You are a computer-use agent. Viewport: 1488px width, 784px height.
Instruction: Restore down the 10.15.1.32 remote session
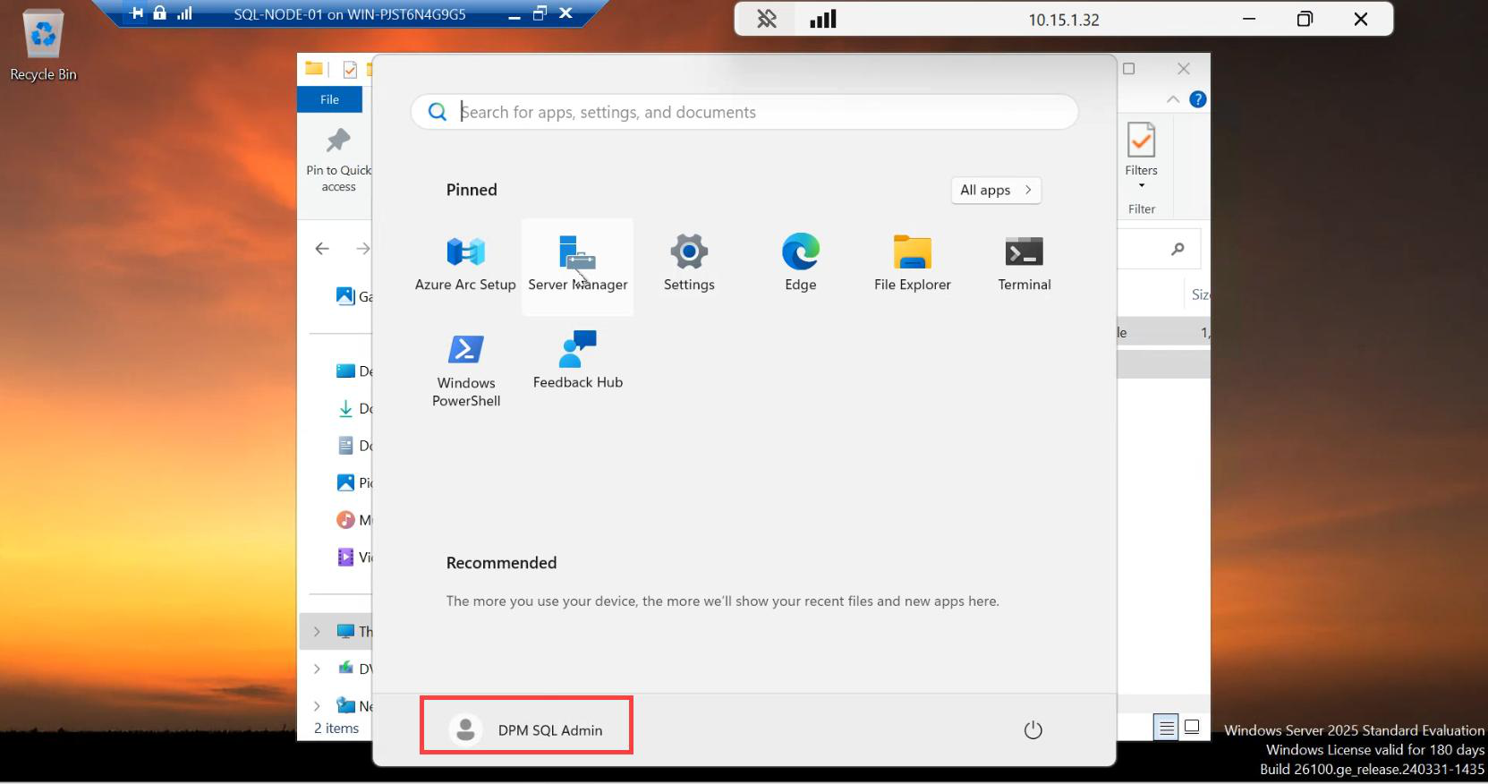[x=1305, y=19]
